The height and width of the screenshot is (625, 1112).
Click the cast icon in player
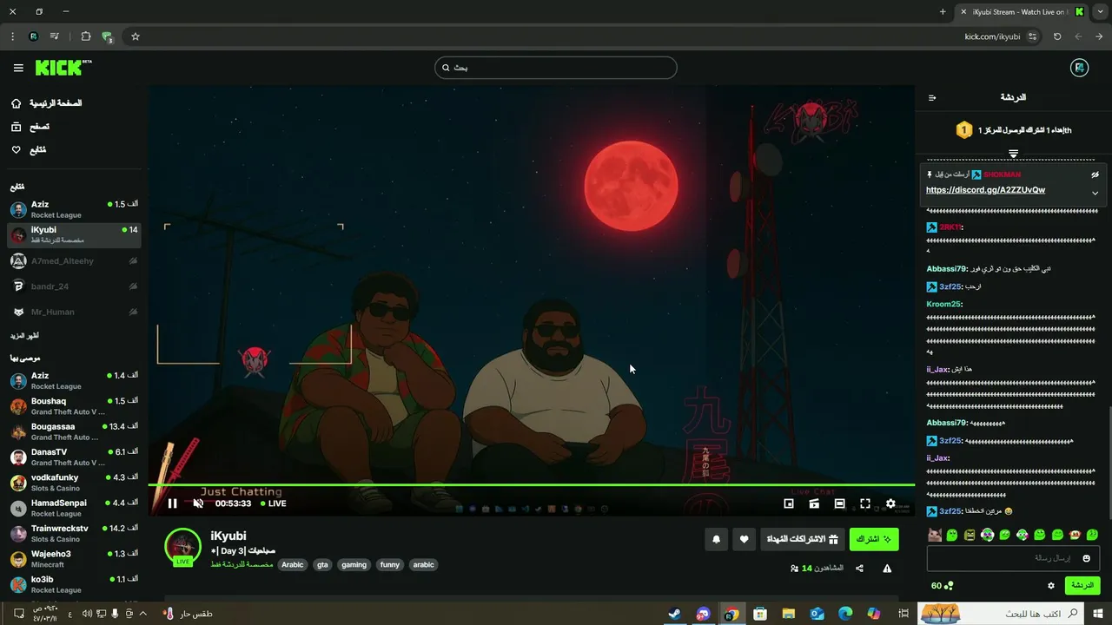coord(814,503)
